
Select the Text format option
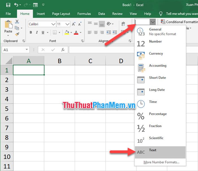tap(160, 152)
